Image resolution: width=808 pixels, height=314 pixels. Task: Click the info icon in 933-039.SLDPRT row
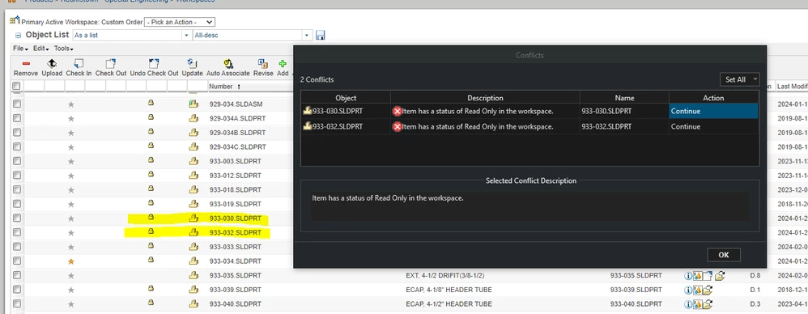pyautogui.click(x=688, y=291)
